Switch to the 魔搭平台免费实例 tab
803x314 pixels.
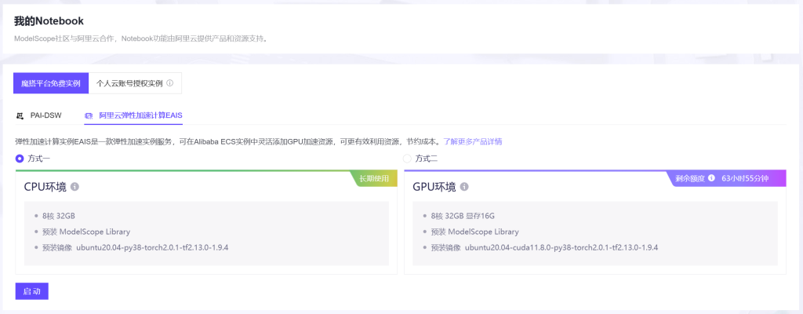click(51, 83)
